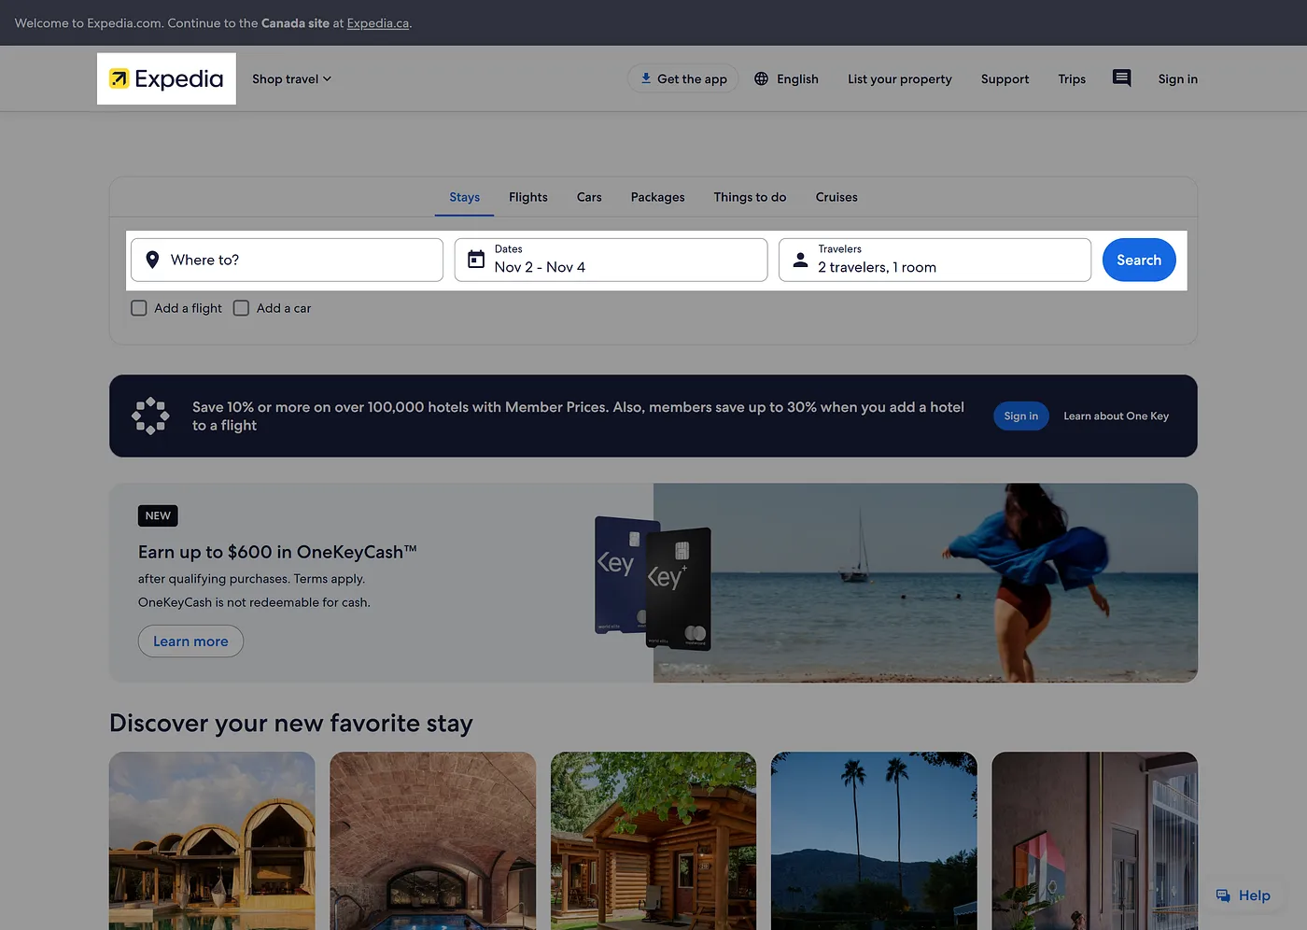The image size is (1307, 930).
Task: Click the person icon in Travelers field
Action: tap(800, 261)
